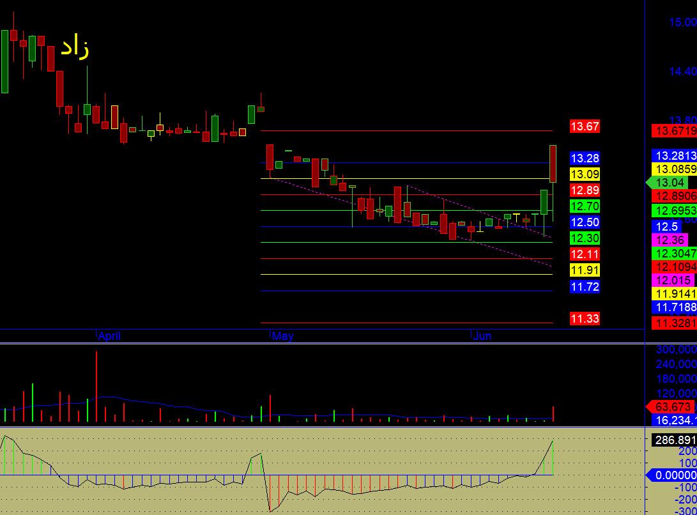Select the 13.0859 price-axis marker
Viewport: 697px width, 515px height.
pos(674,169)
